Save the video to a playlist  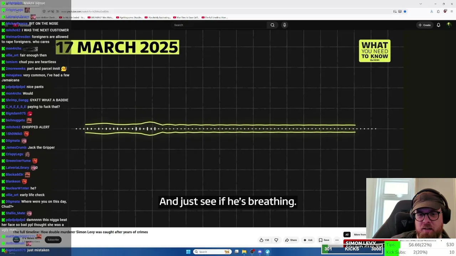coord(324,240)
